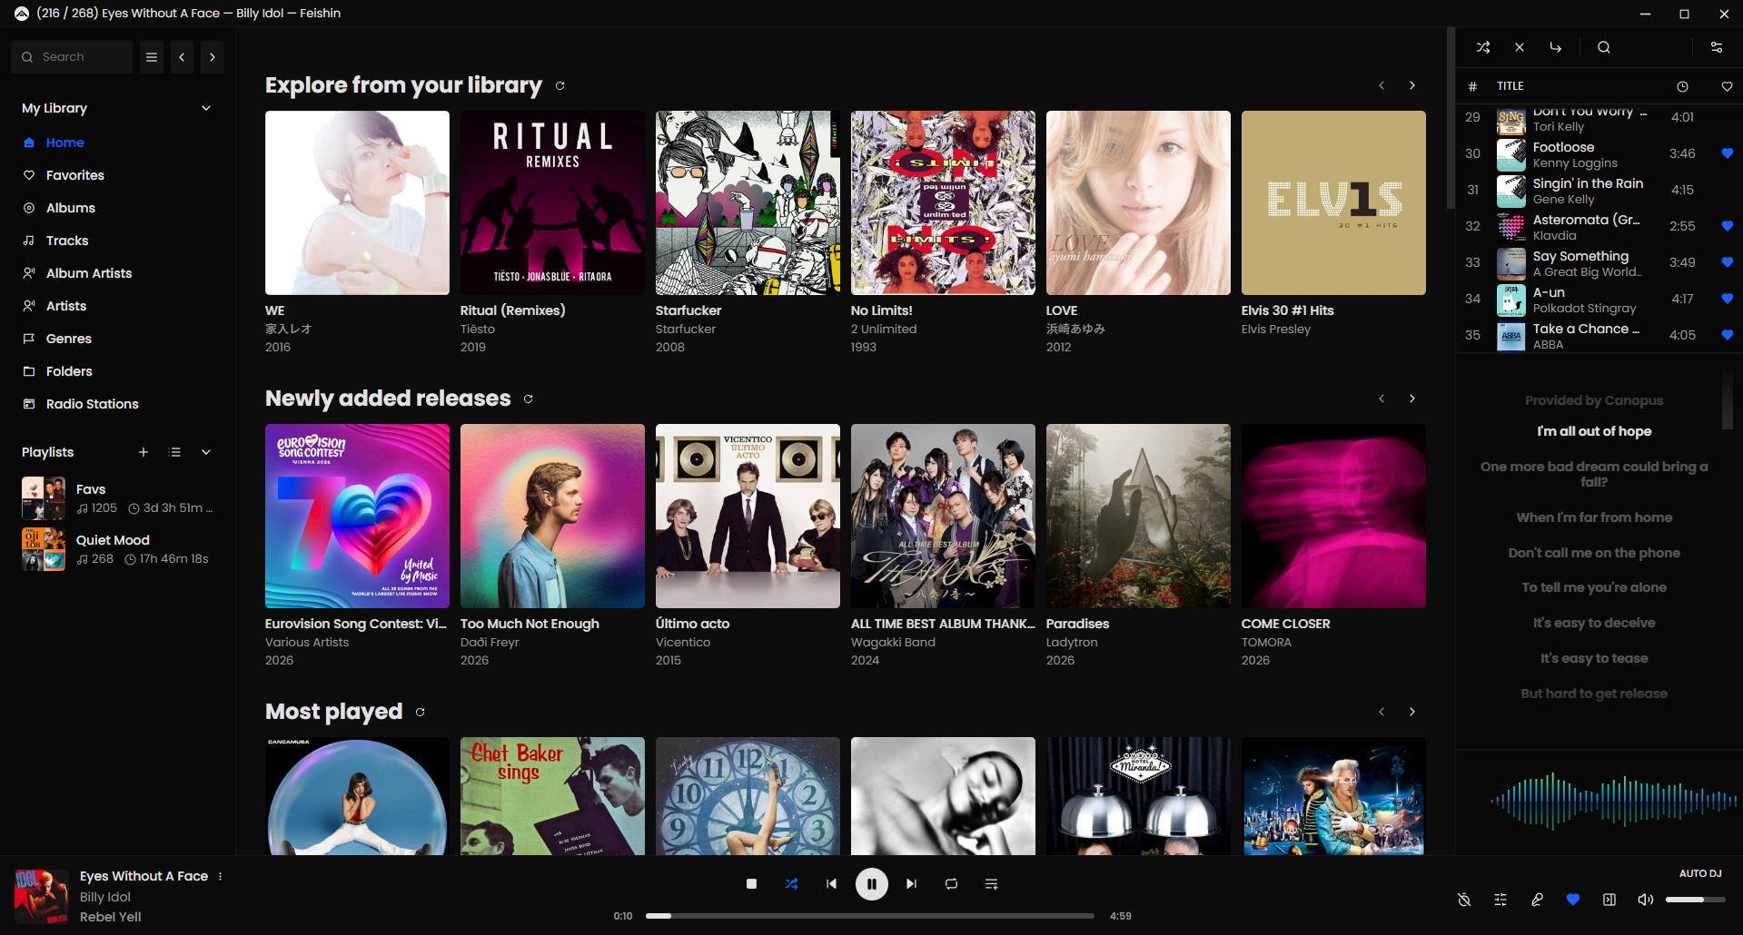The image size is (1743, 935).
Task: Open the Billy Idol artist link
Action: pyautogui.click(x=105, y=897)
